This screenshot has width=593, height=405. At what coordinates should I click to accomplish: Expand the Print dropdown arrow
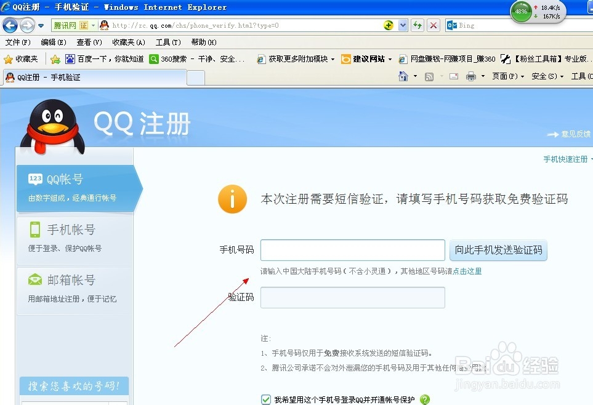click(483, 76)
